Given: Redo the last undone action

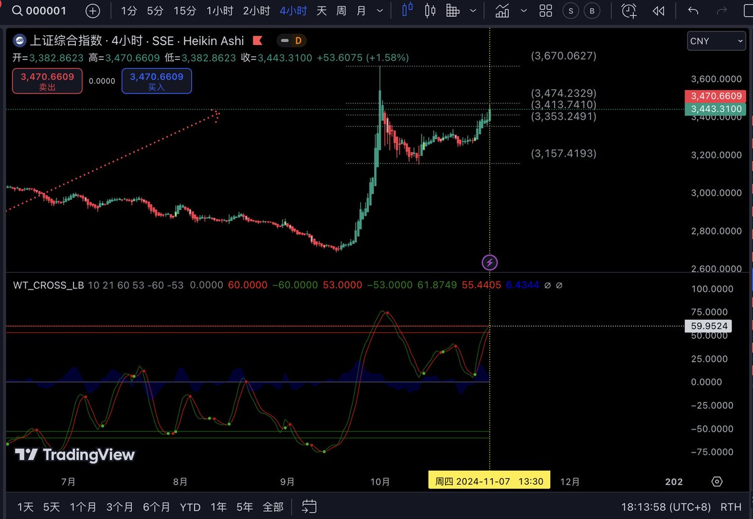Looking at the screenshot, I should pos(721,11).
